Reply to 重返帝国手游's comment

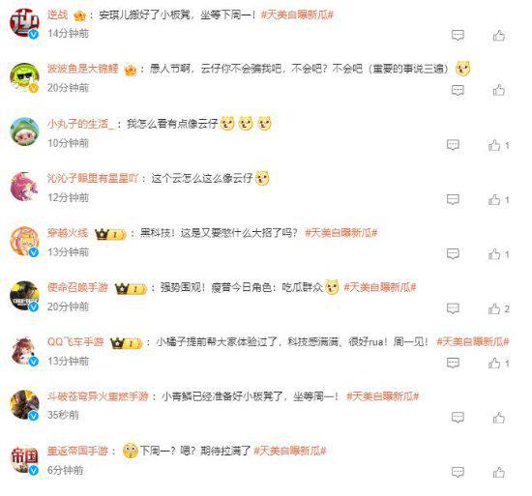point(458,472)
